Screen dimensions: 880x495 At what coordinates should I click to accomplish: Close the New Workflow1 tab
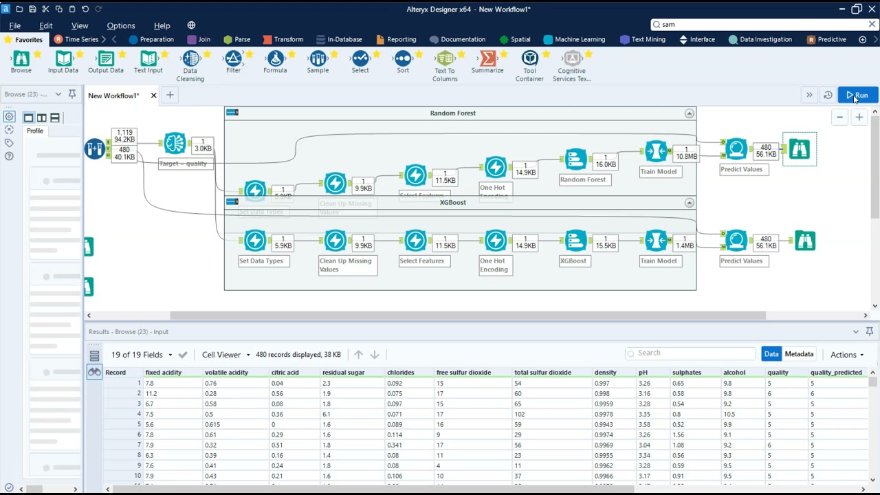click(153, 96)
